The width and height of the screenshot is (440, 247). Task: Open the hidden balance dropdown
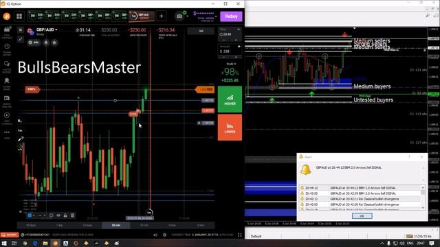point(215,16)
